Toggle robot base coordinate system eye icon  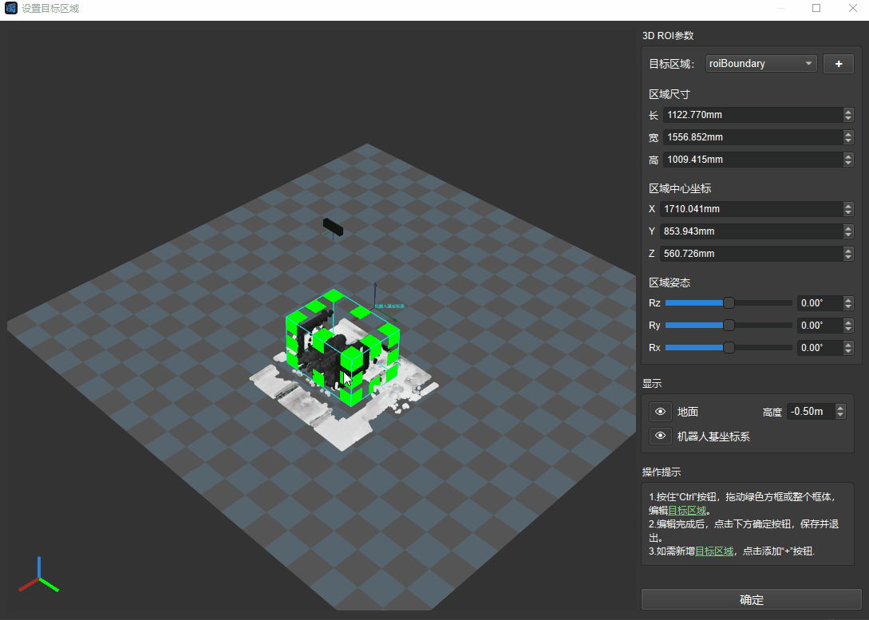click(x=660, y=436)
